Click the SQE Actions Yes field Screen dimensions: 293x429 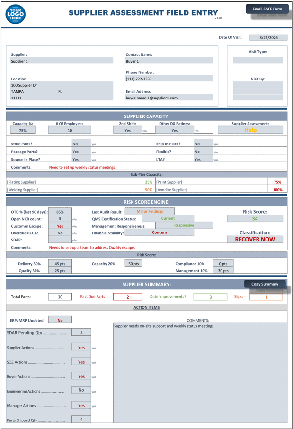point(81,361)
